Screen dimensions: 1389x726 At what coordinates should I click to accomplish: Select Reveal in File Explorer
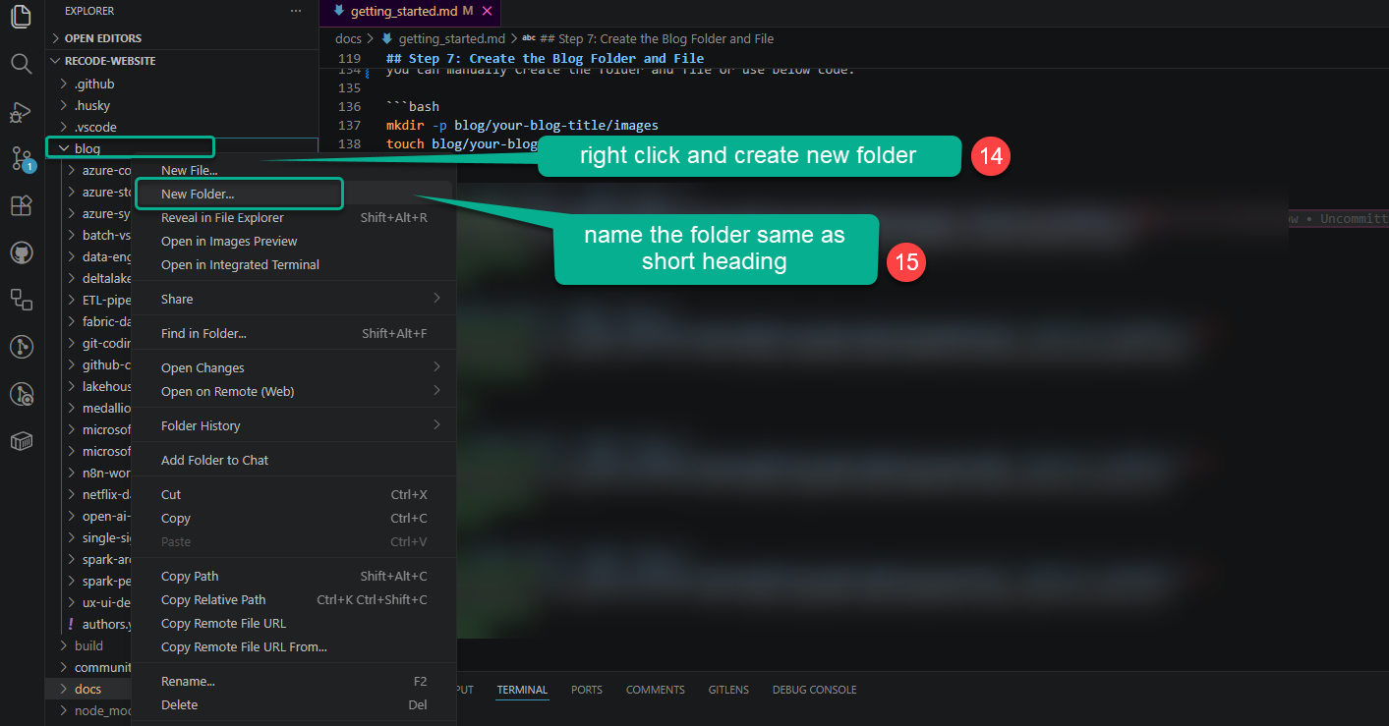(x=294, y=218)
